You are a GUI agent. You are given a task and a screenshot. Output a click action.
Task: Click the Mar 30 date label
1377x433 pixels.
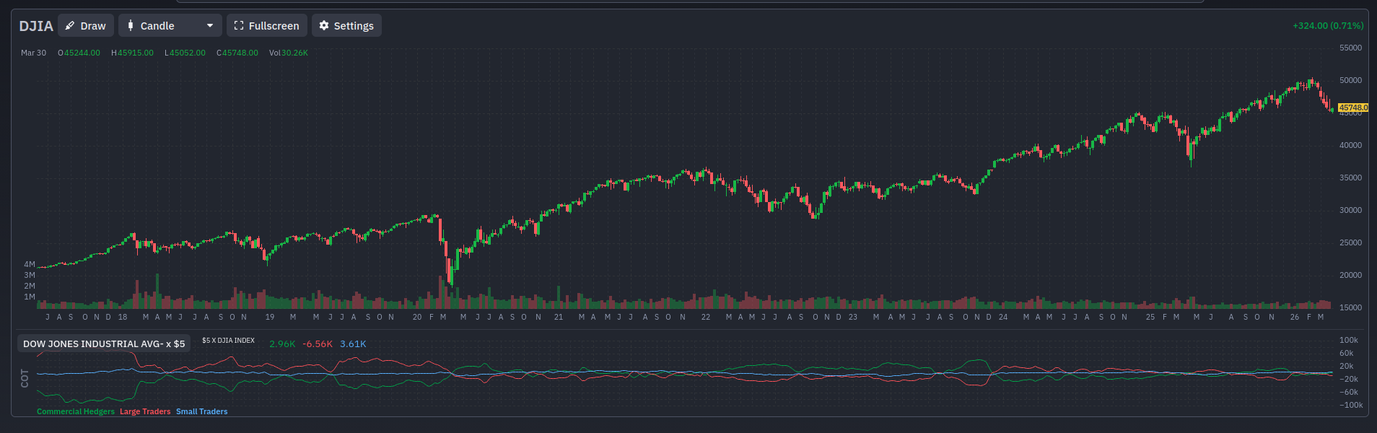(33, 53)
